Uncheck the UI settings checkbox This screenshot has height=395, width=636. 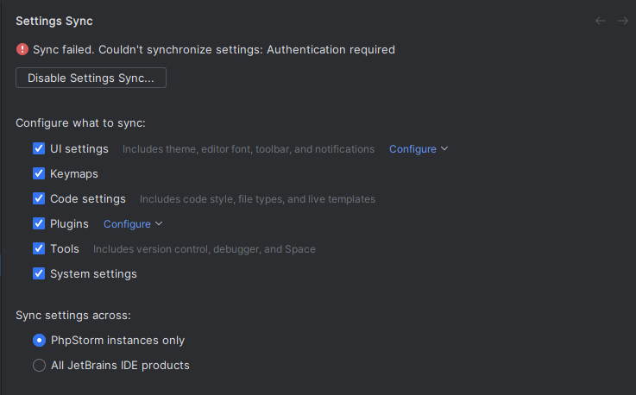tap(39, 148)
